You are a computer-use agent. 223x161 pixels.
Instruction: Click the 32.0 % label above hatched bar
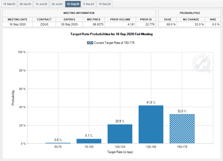coord(182,111)
